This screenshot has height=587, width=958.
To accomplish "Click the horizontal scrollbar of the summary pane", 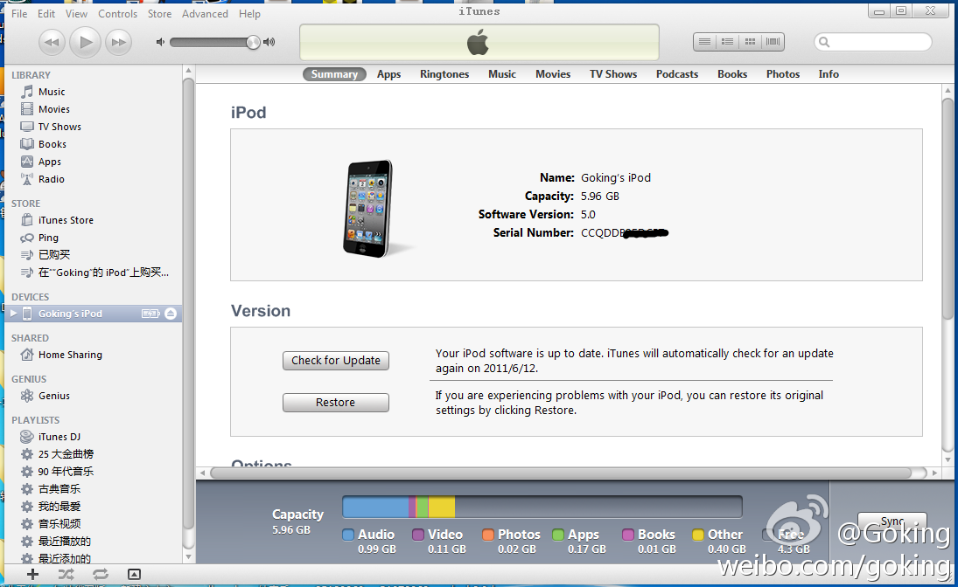I will pyautogui.click(x=561, y=473).
